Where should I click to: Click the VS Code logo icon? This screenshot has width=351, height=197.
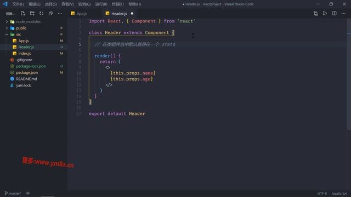coord(5,4)
